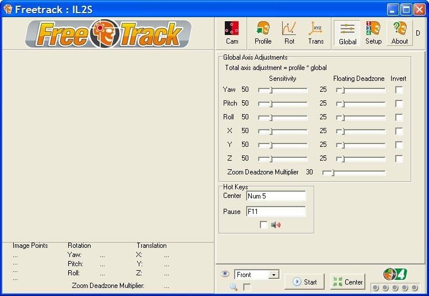Tick the Invert checkbox for Roll
Image resolution: width=429 pixels, height=296 pixels.
coord(399,118)
